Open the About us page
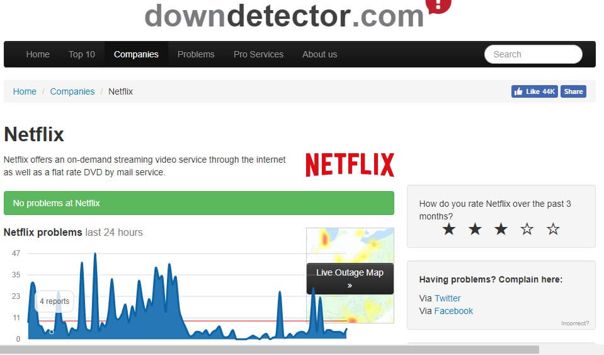The width and height of the screenshot is (604, 355). pos(320,54)
